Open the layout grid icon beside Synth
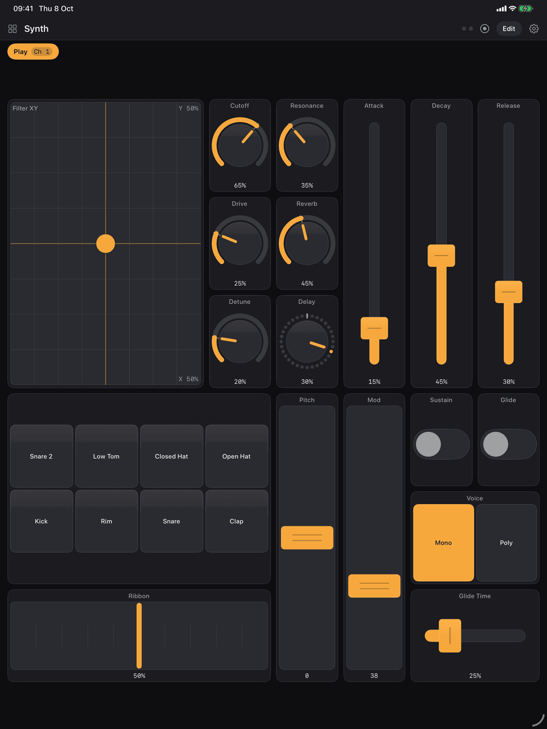547x729 pixels. pyautogui.click(x=13, y=29)
